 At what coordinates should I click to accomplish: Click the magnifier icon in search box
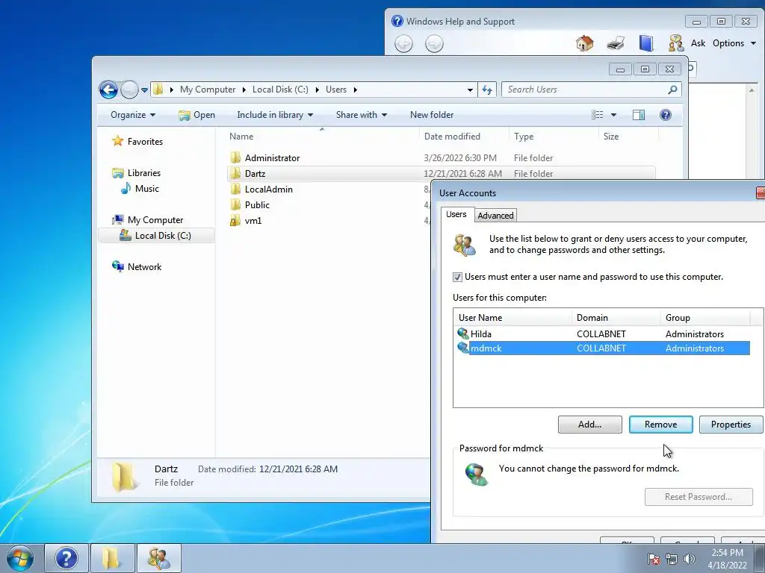point(672,90)
